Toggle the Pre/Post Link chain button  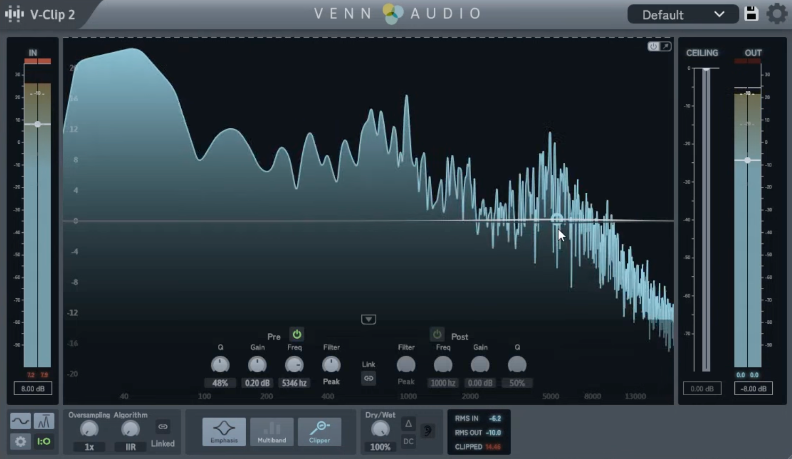pyautogui.click(x=368, y=379)
